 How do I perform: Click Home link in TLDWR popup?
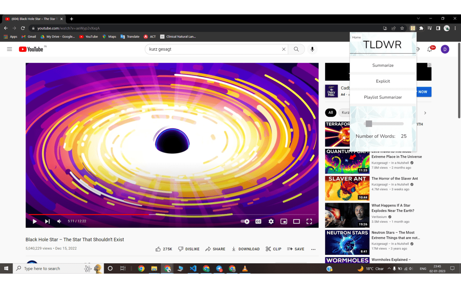pos(356,37)
